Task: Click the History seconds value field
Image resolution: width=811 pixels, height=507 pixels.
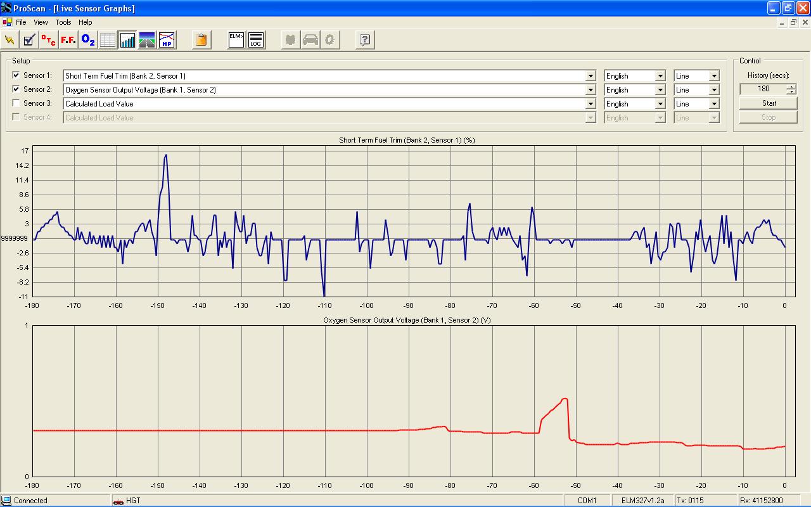Action: pos(763,89)
